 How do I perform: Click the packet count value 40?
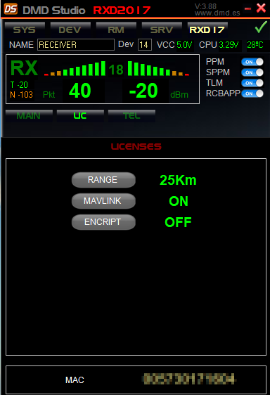80,91
